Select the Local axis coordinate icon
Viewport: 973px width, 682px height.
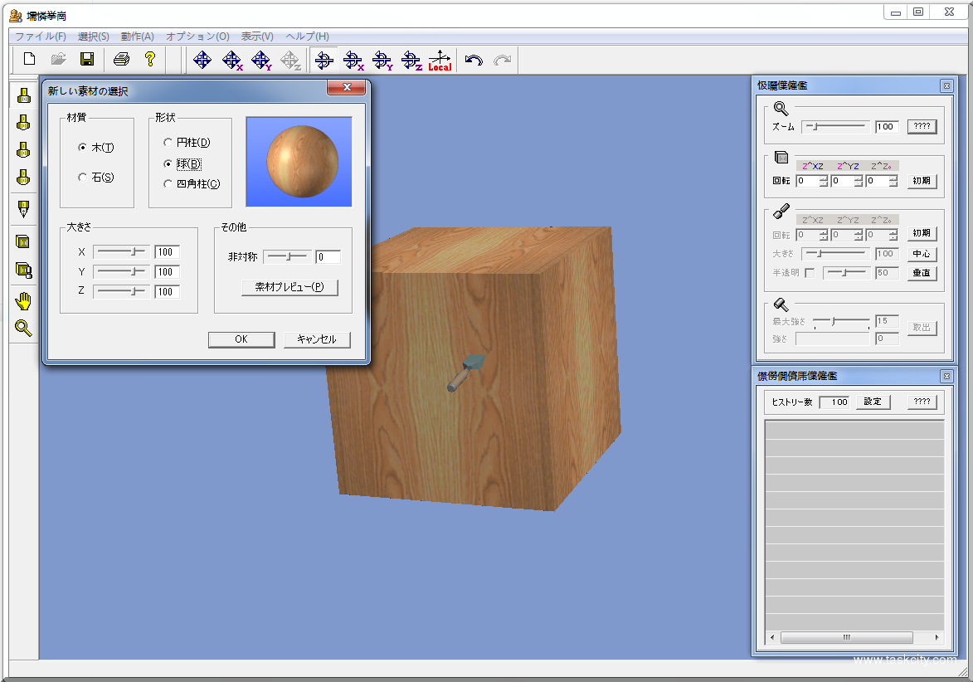pos(440,60)
